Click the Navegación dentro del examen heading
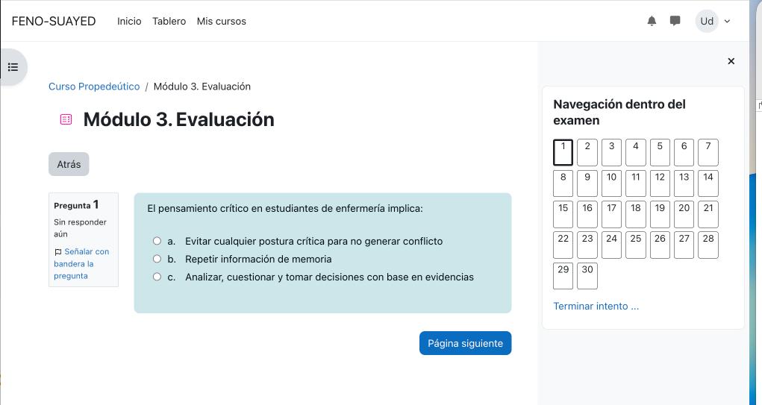Image resolution: width=762 pixels, height=405 pixels. pyautogui.click(x=619, y=112)
